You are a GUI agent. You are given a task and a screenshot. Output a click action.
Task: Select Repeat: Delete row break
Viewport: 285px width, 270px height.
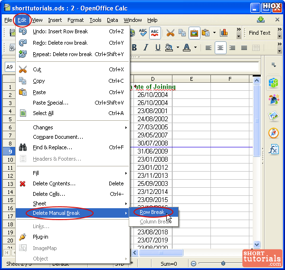click(x=73, y=54)
